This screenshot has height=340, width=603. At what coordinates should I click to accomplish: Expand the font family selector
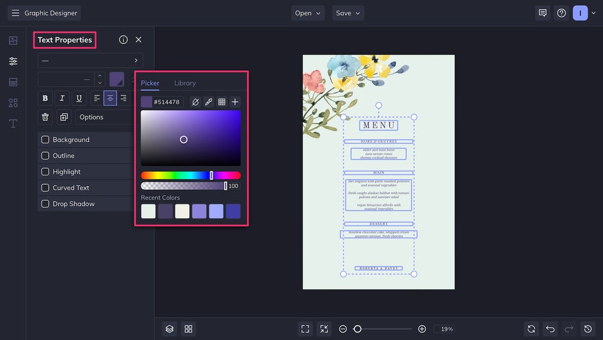click(x=90, y=60)
